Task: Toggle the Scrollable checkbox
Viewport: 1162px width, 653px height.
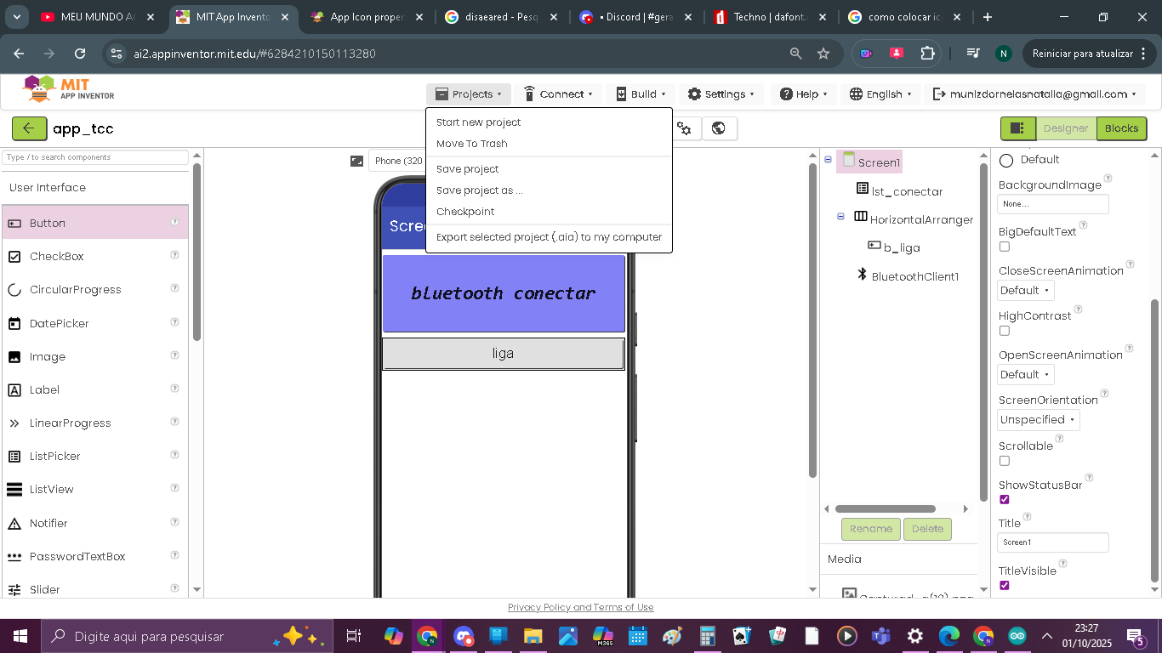Action: [x=1005, y=461]
